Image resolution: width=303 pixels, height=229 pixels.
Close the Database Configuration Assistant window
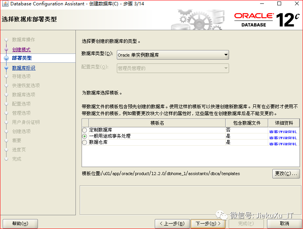click(297, 4)
